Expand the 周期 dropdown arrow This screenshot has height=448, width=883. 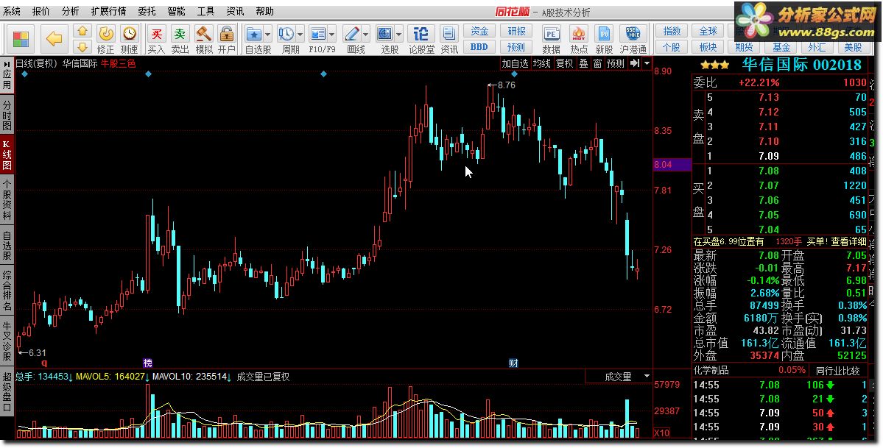tap(300, 35)
